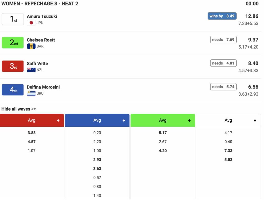
Task: Click the Japan flag icon
Action: (31, 23)
